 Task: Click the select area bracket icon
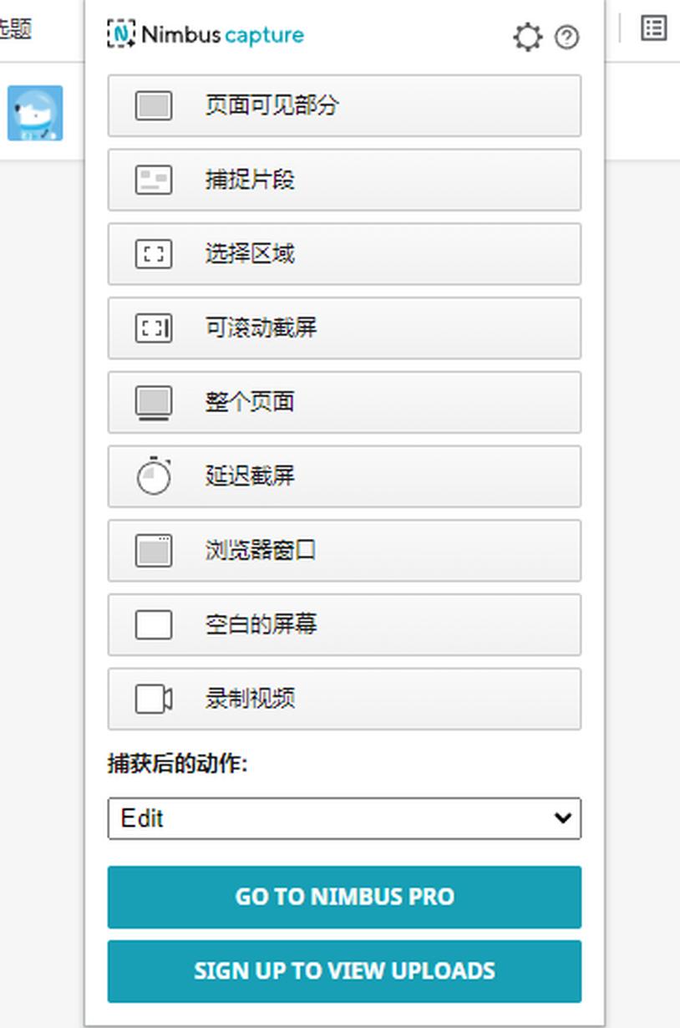(x=154, y=254)
